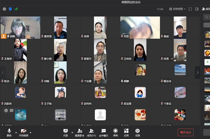Enter fullscreen mode via top-bar icon
The height and width of the screenshot is (139, 210).
pyautogui.click(x=190, y=9)
